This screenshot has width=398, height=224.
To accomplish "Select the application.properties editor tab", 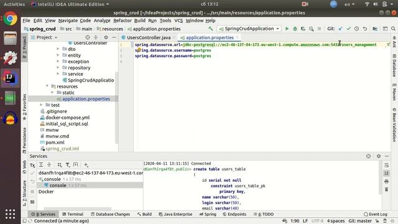I will [210, 37].
